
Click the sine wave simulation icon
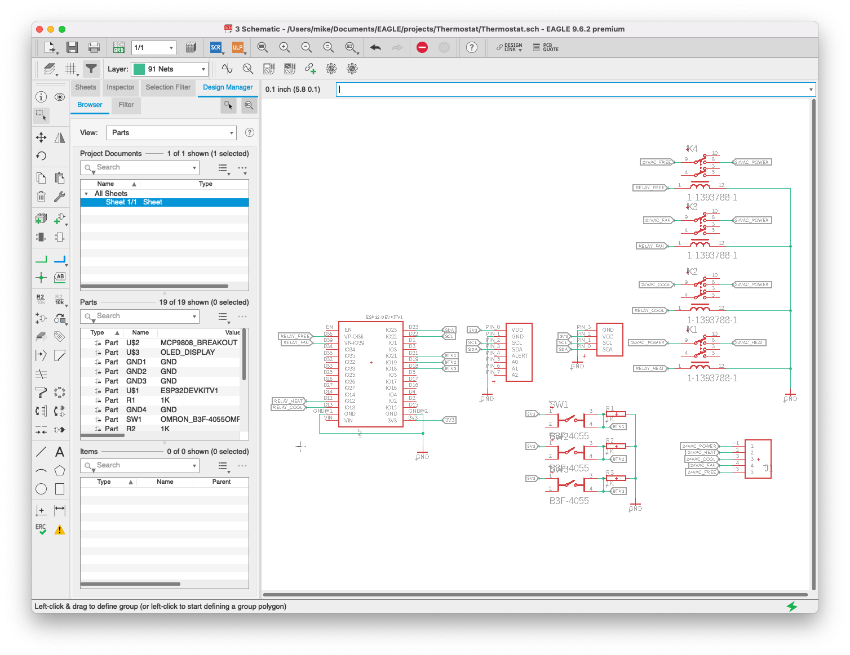point(227,69)
